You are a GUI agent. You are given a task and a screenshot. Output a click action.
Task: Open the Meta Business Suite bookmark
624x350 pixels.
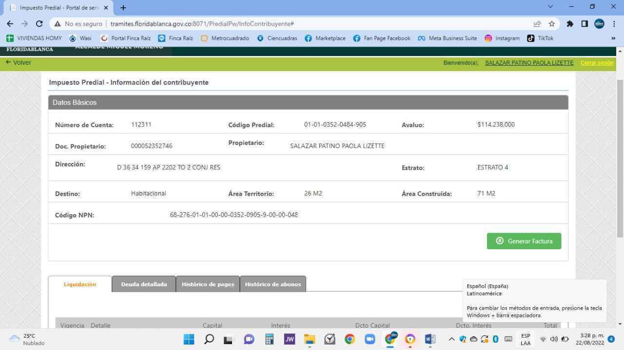[448, 38]
